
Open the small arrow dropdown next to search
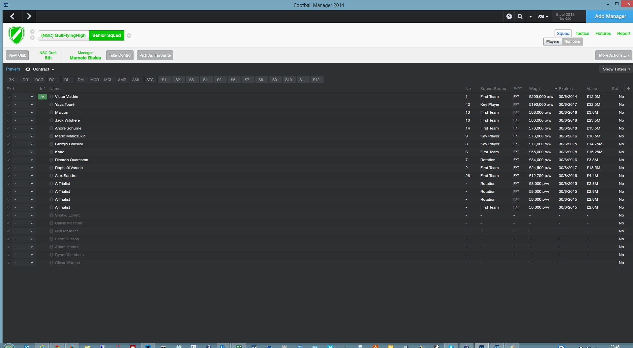pyautogui.click(x=530, y=17)
